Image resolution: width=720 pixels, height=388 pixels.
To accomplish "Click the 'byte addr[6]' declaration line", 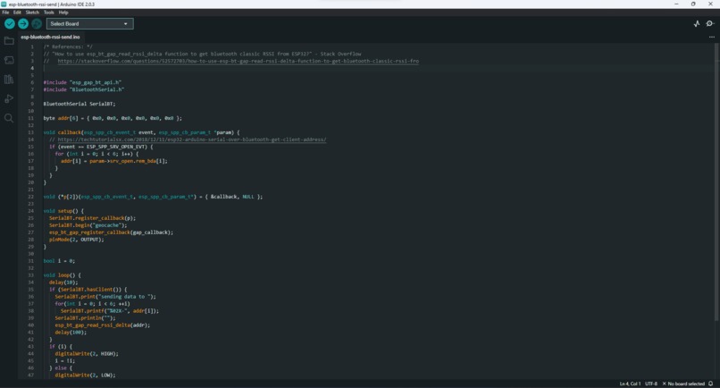I will (113, 118).
